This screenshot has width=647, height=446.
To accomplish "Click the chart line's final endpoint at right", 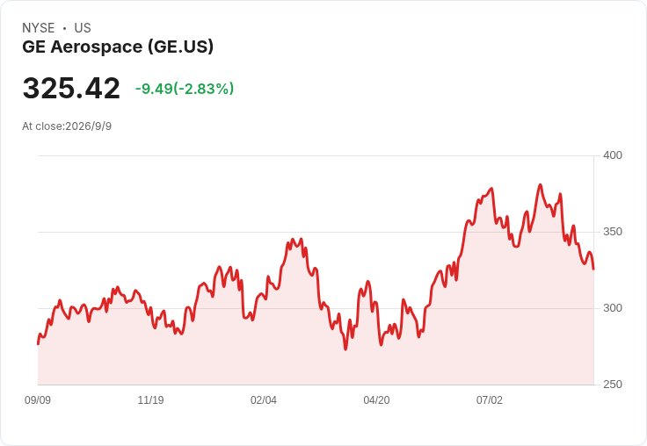I will [x=593, y=270].
